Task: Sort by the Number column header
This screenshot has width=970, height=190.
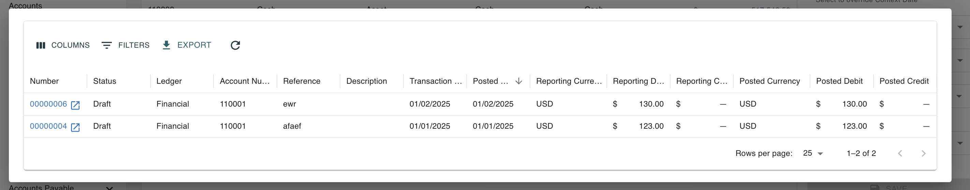Action: 44,81
